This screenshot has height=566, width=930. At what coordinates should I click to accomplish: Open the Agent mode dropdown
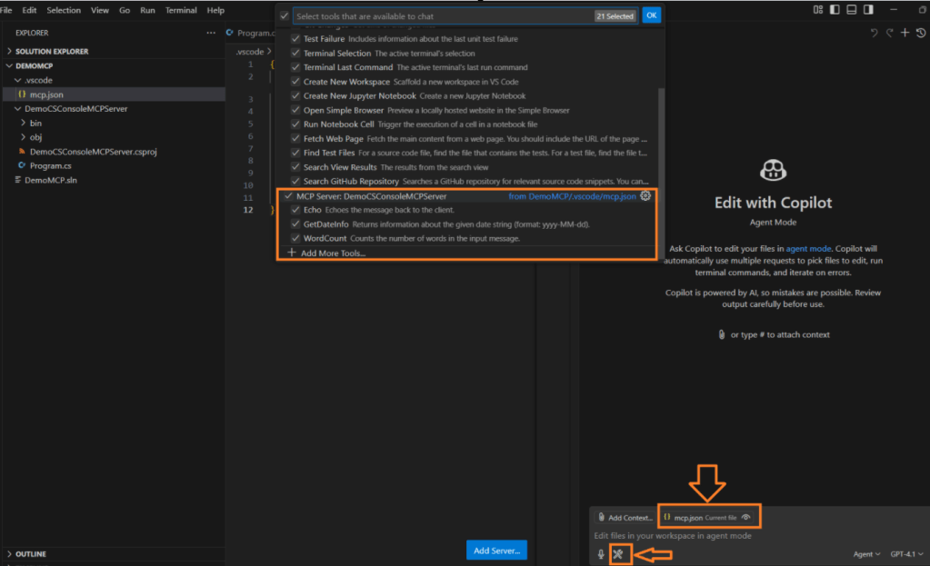click(865, 554)
